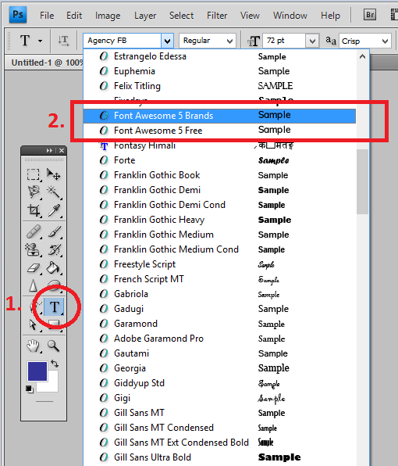Reset to default black and white colors

tap(30, 389)
